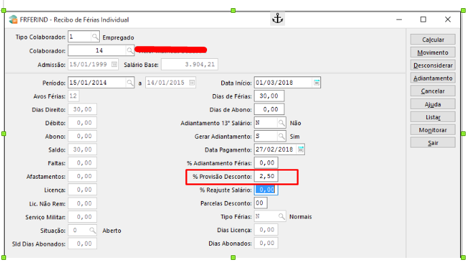Click the % Reajuste Salário field

[266, 190]
